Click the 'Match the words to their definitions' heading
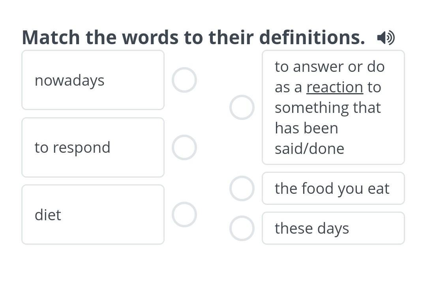This screenshot has height=283, width=422. pos(193,37)
